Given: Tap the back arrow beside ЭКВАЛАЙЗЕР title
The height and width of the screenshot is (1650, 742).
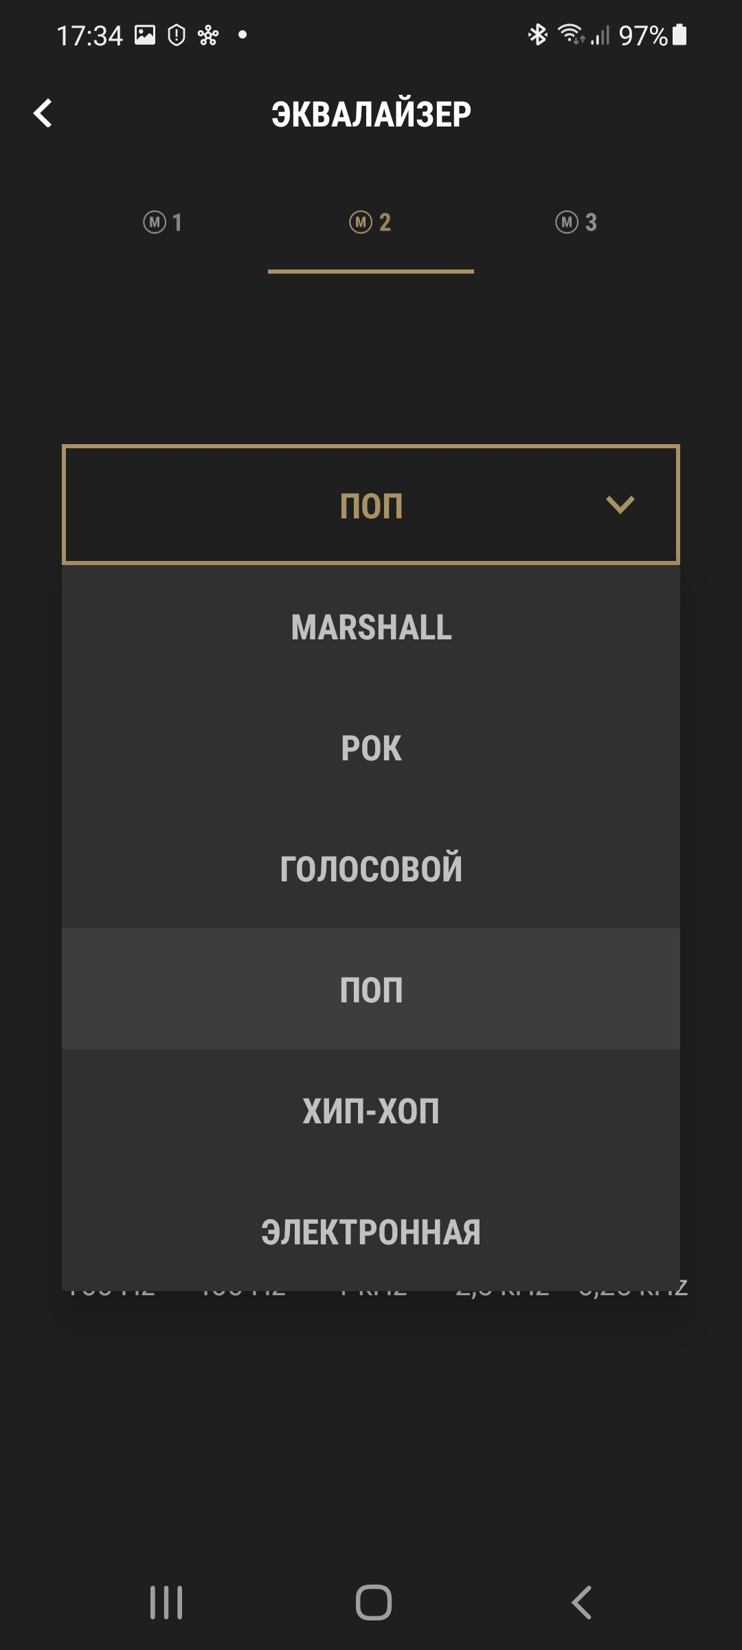Looking at the screenshot, I should pyautogui.click(x=43, y=113).
